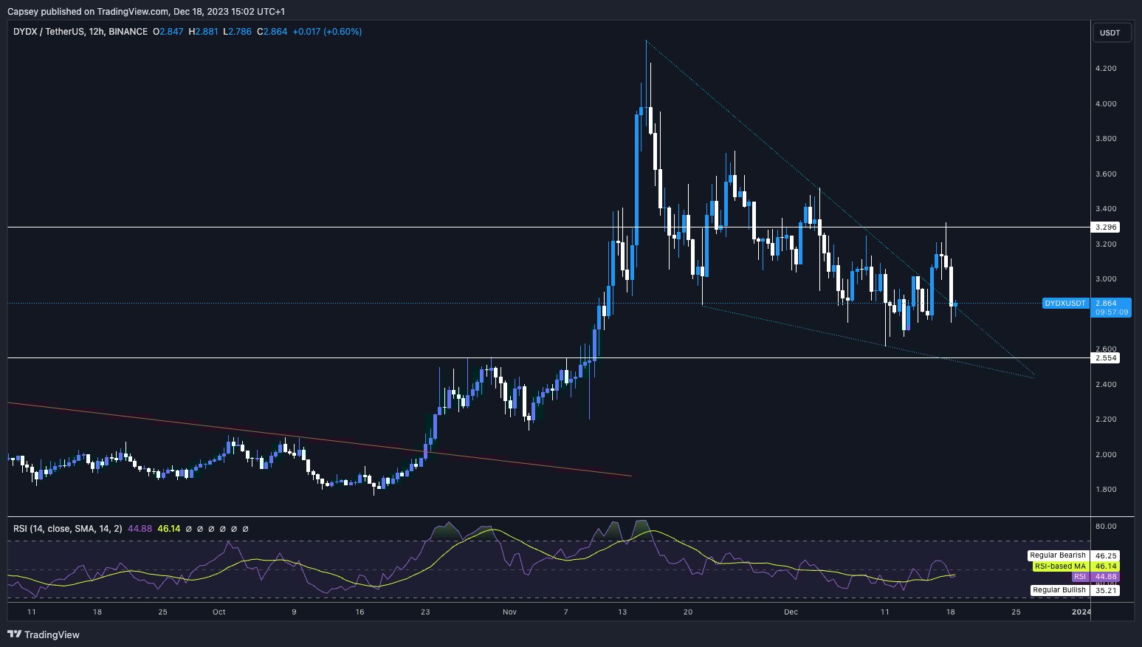Click the 1.800 price scale label

tap(1106, 490)
